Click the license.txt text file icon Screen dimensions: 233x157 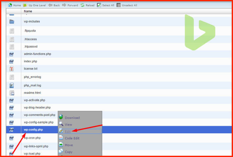pos(12,69)
